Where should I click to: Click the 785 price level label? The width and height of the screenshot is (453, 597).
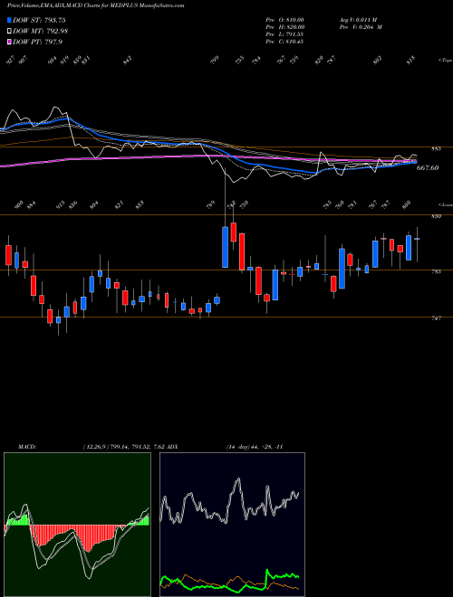(x=436, y=271)
